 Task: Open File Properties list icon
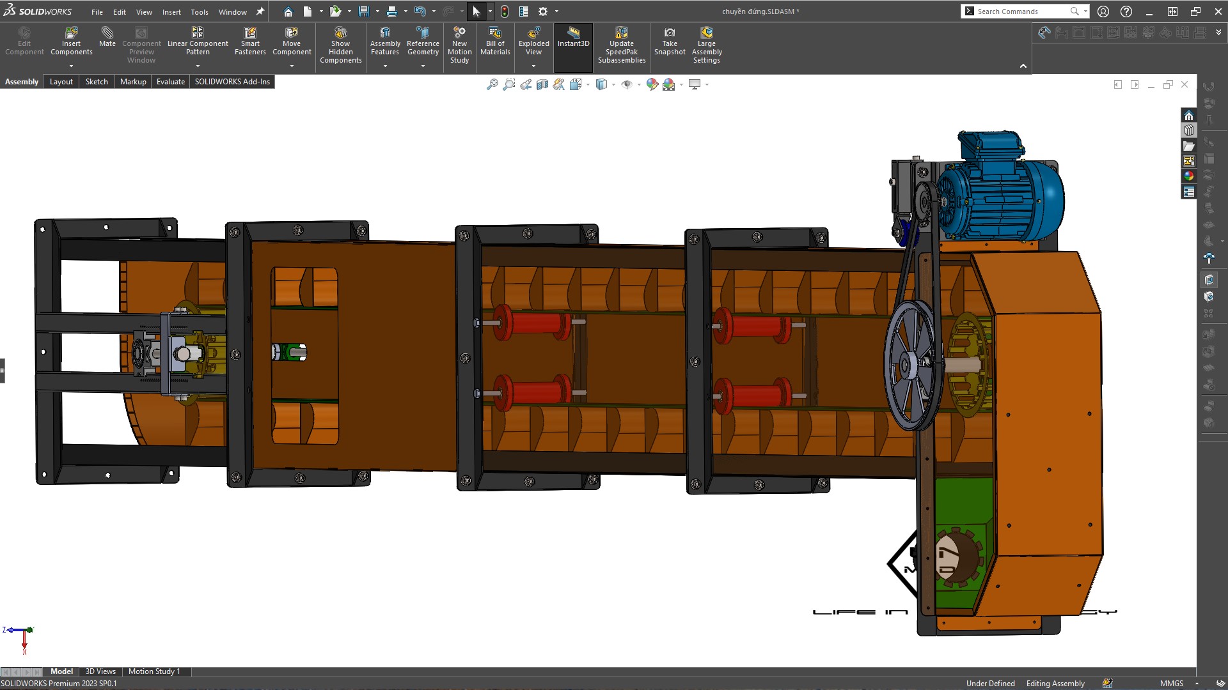click(x=524, y=11)
